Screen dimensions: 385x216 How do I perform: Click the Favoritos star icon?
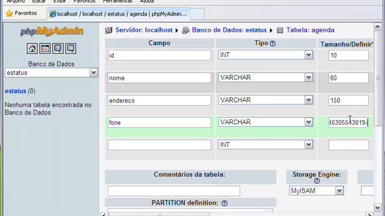click(x=10, y=13)
